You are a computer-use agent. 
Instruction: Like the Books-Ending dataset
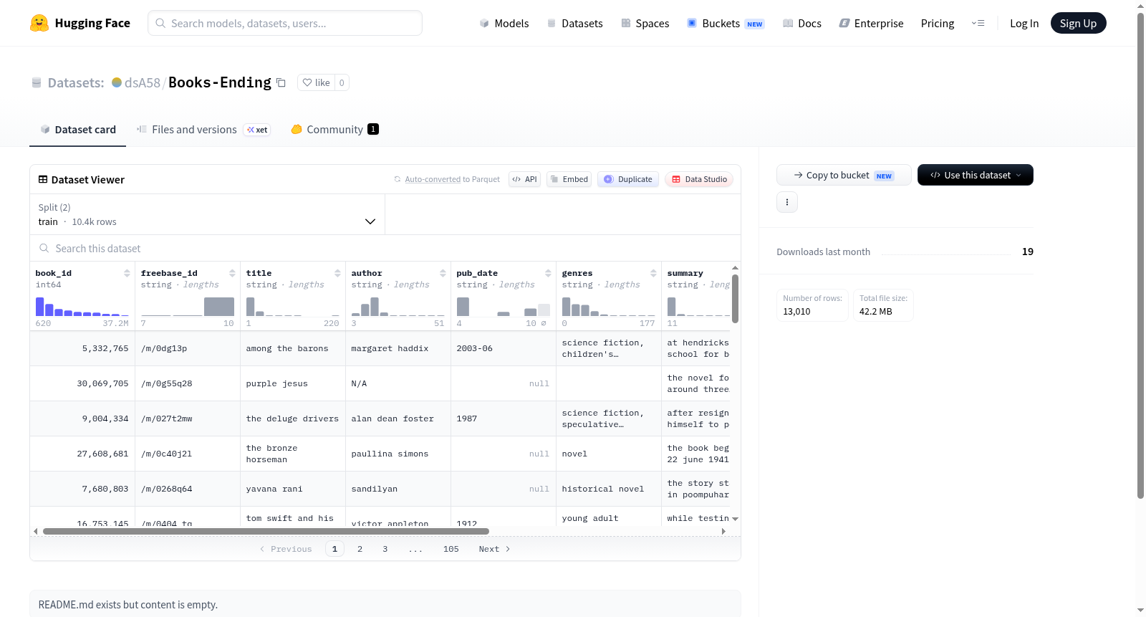pyautogui.click(x=317, y=82)
